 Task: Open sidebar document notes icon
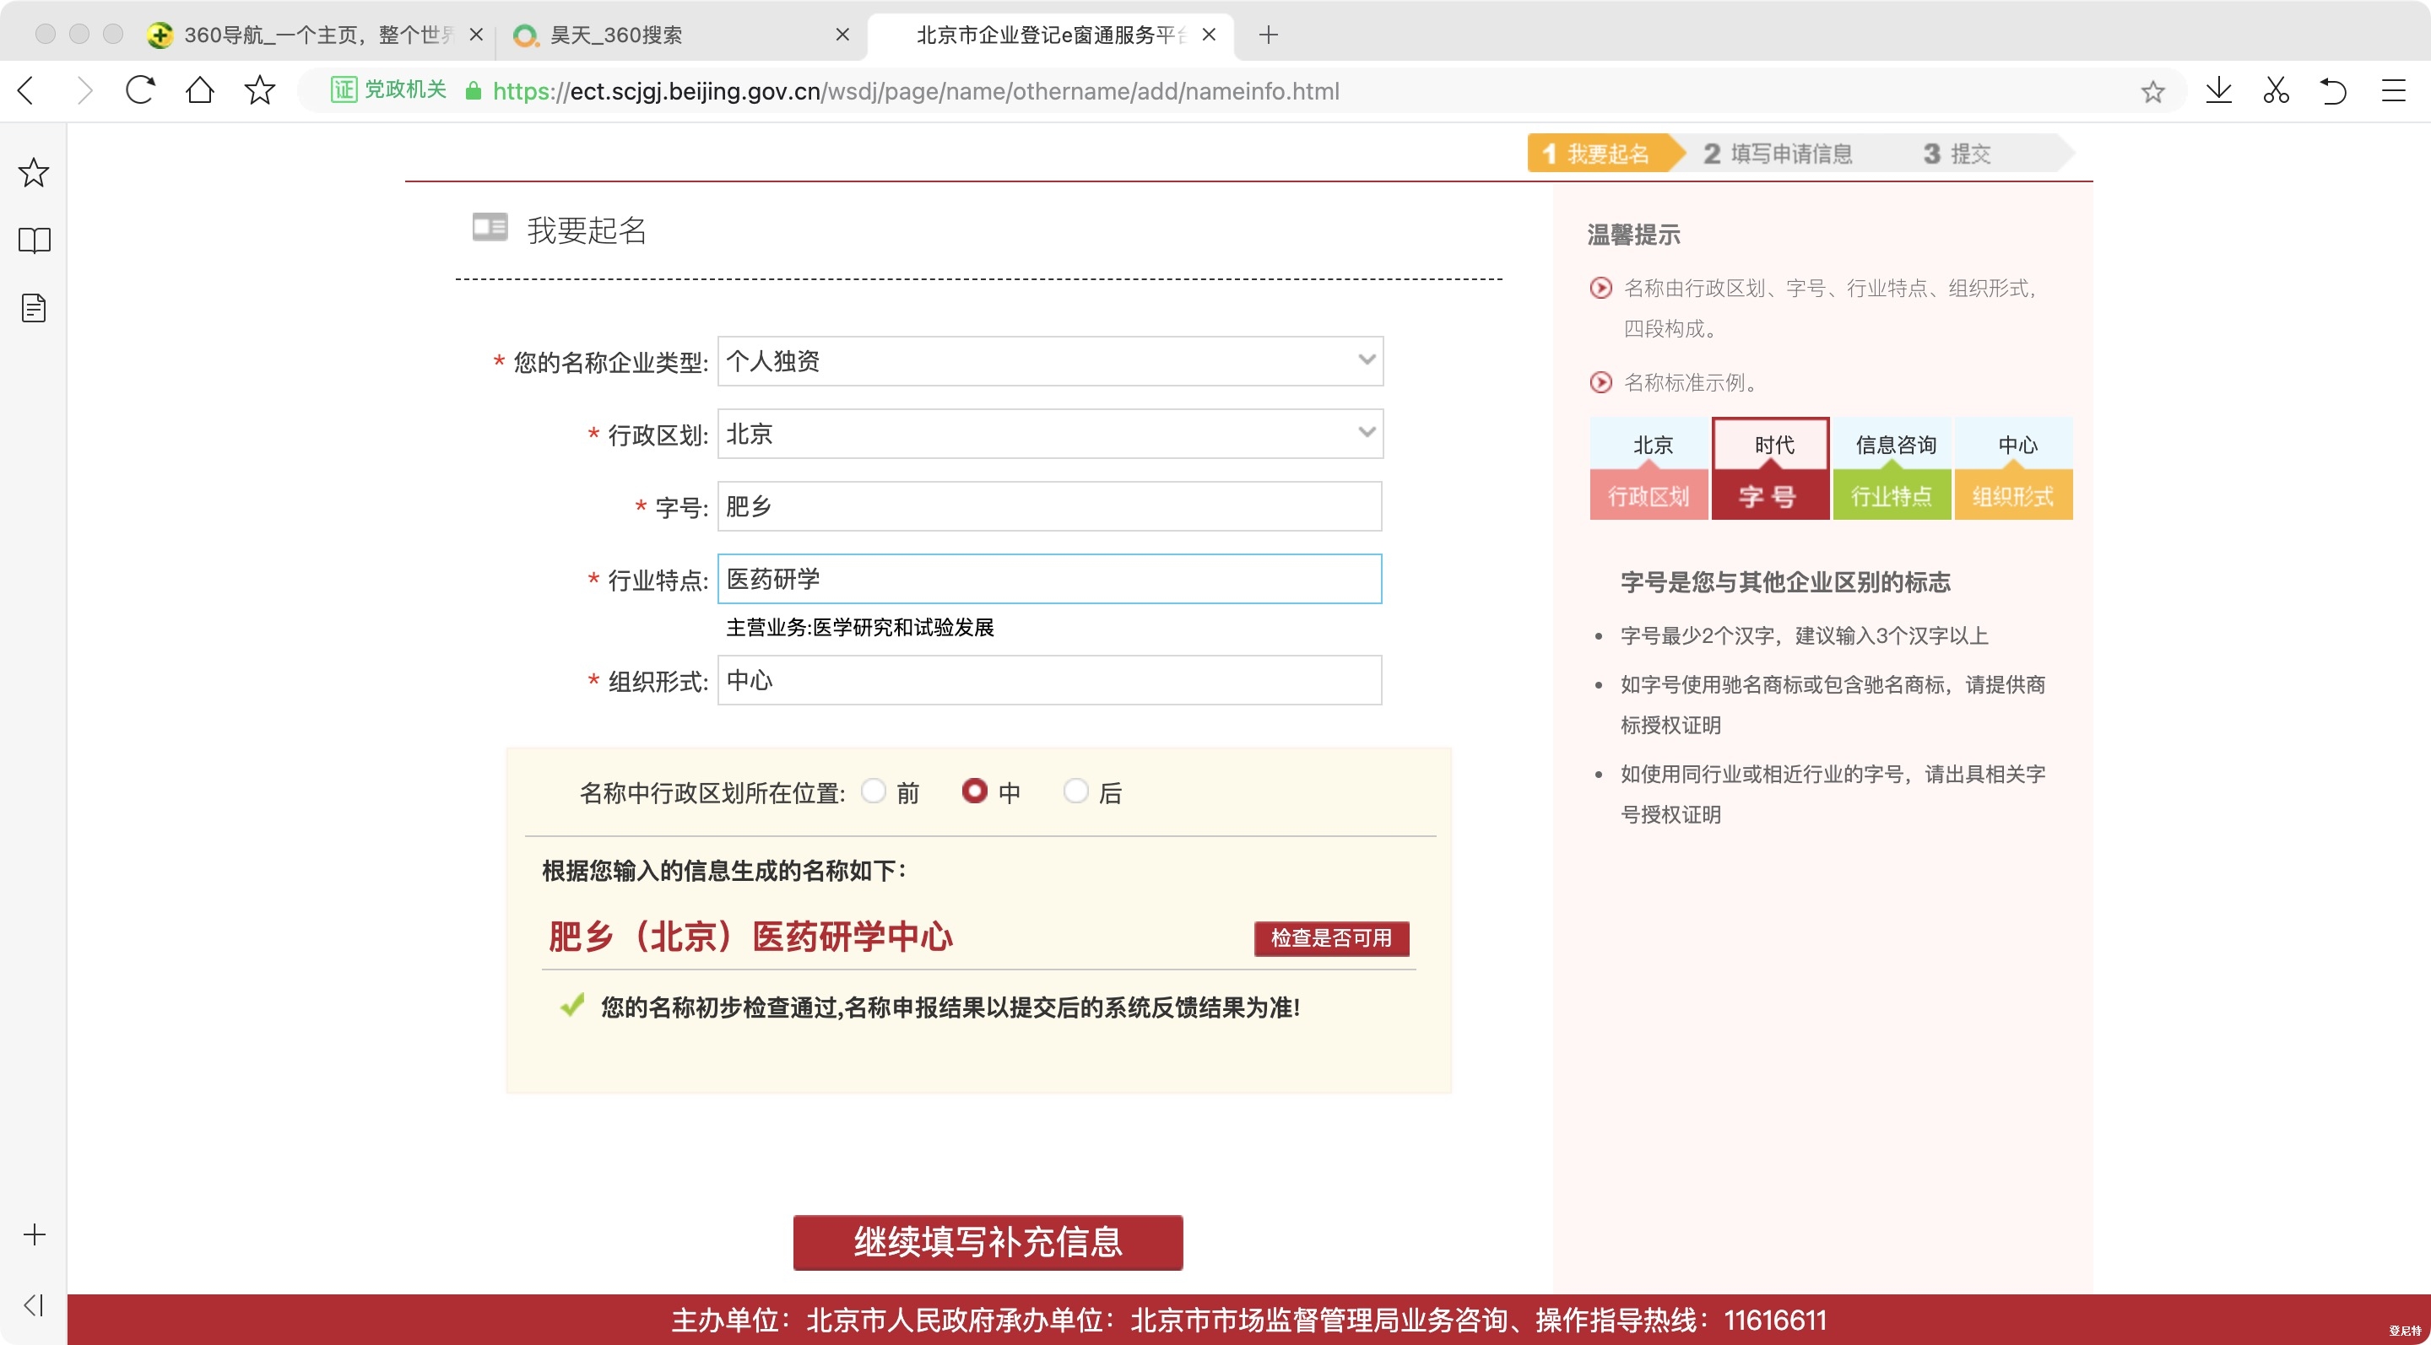[x=34, y=307]
